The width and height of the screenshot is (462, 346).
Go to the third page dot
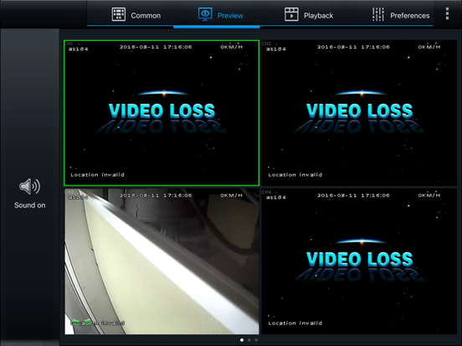click(256, 340)
